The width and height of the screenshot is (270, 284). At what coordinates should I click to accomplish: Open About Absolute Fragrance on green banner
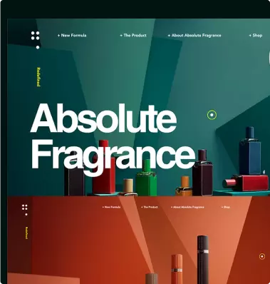(194, 36)
